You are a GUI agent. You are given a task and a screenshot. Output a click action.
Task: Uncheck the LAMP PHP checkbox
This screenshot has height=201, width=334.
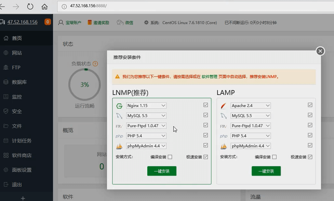pyautogui.click(x=310, y=135)
